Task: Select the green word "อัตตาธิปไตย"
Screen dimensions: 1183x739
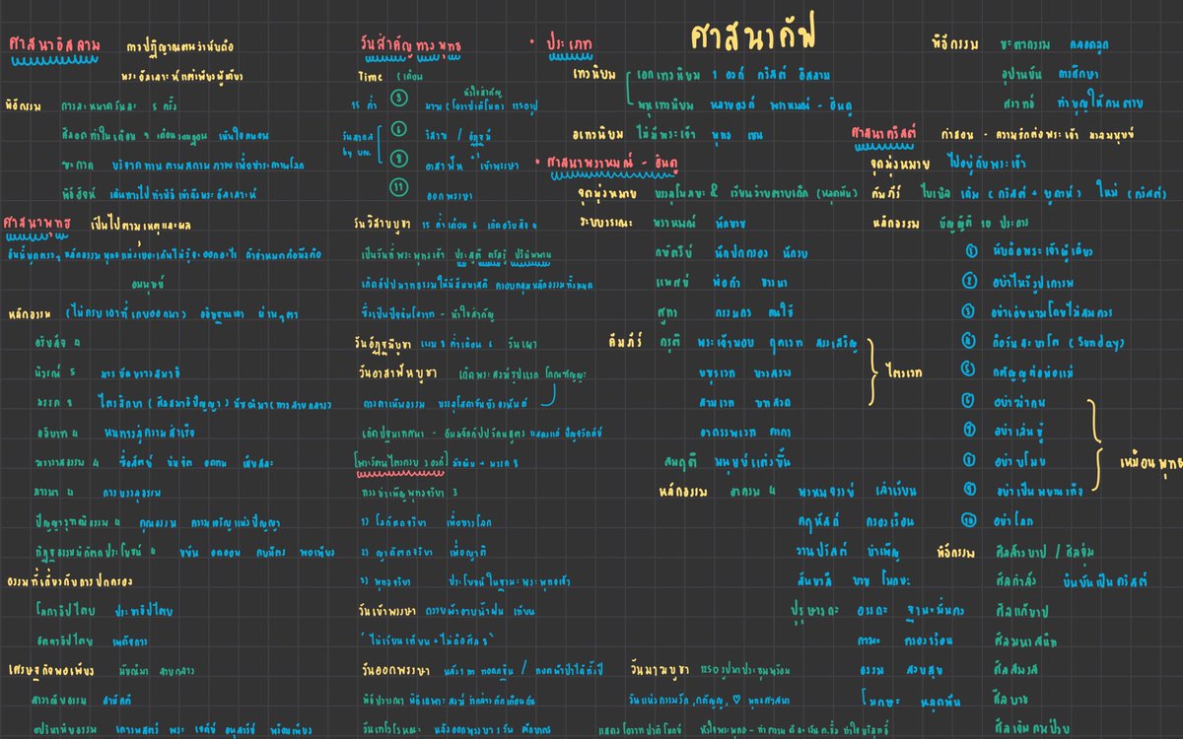Action: (x=65, y=640)
